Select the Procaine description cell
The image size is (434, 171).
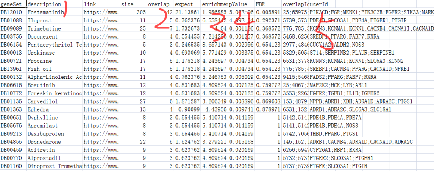pyautogui.click(x=55, y=61)
